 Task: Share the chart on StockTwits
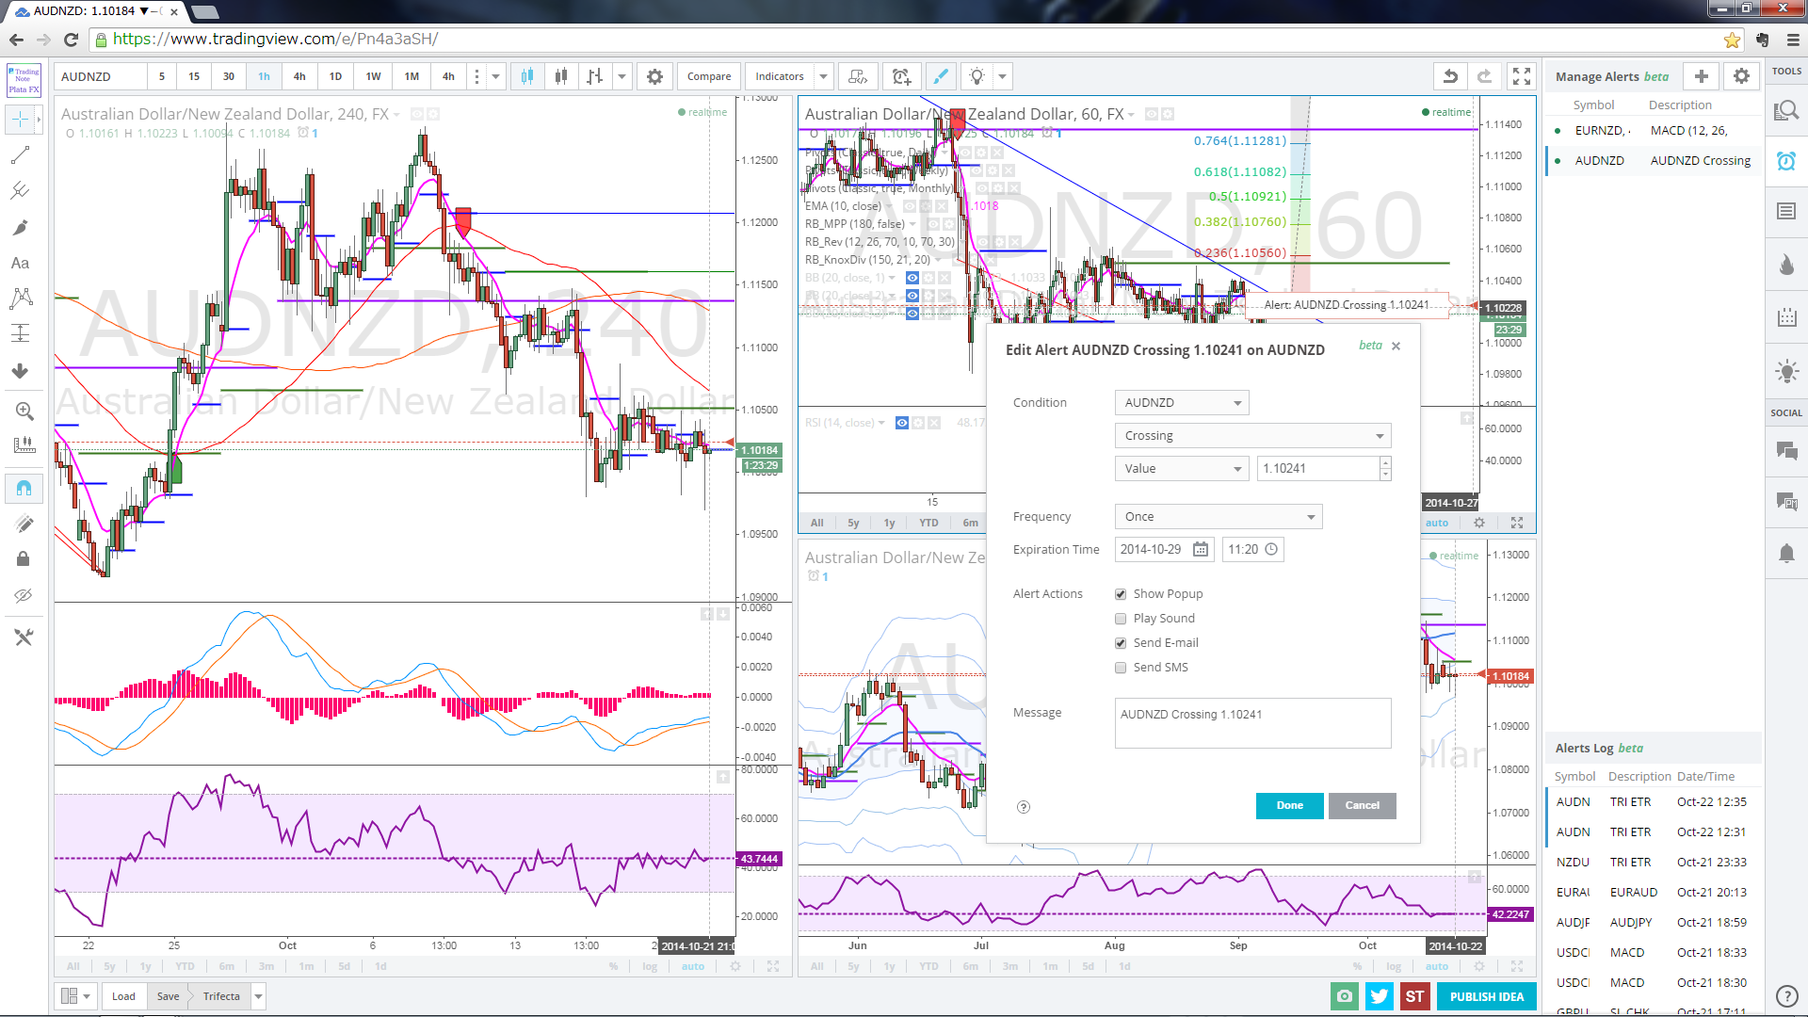pyautogui.click(x=1414, y=996)
